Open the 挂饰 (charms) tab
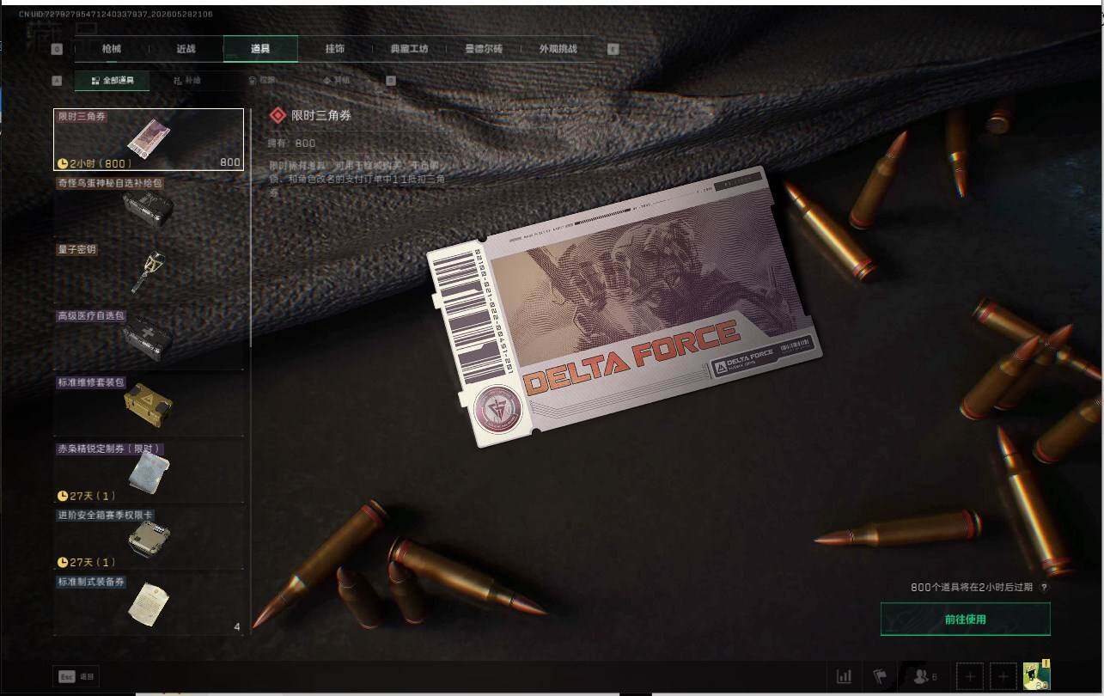This screenshot has width=1104, height=696. 335,49
